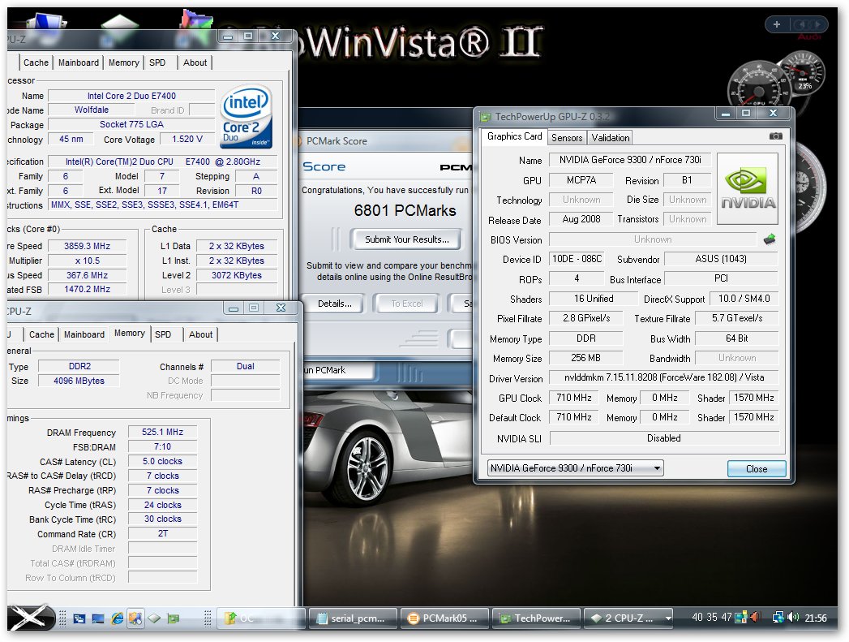
Task: Click the sidebar gadget navigation arrows
Action: [x=810, y=24]
